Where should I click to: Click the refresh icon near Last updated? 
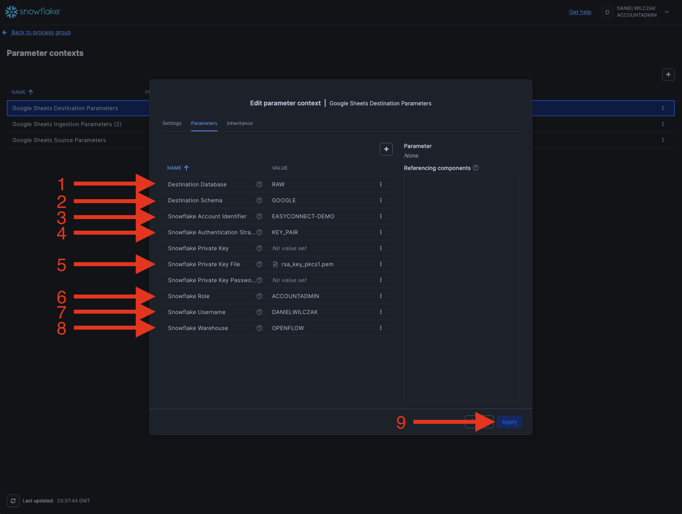point(13,501)
